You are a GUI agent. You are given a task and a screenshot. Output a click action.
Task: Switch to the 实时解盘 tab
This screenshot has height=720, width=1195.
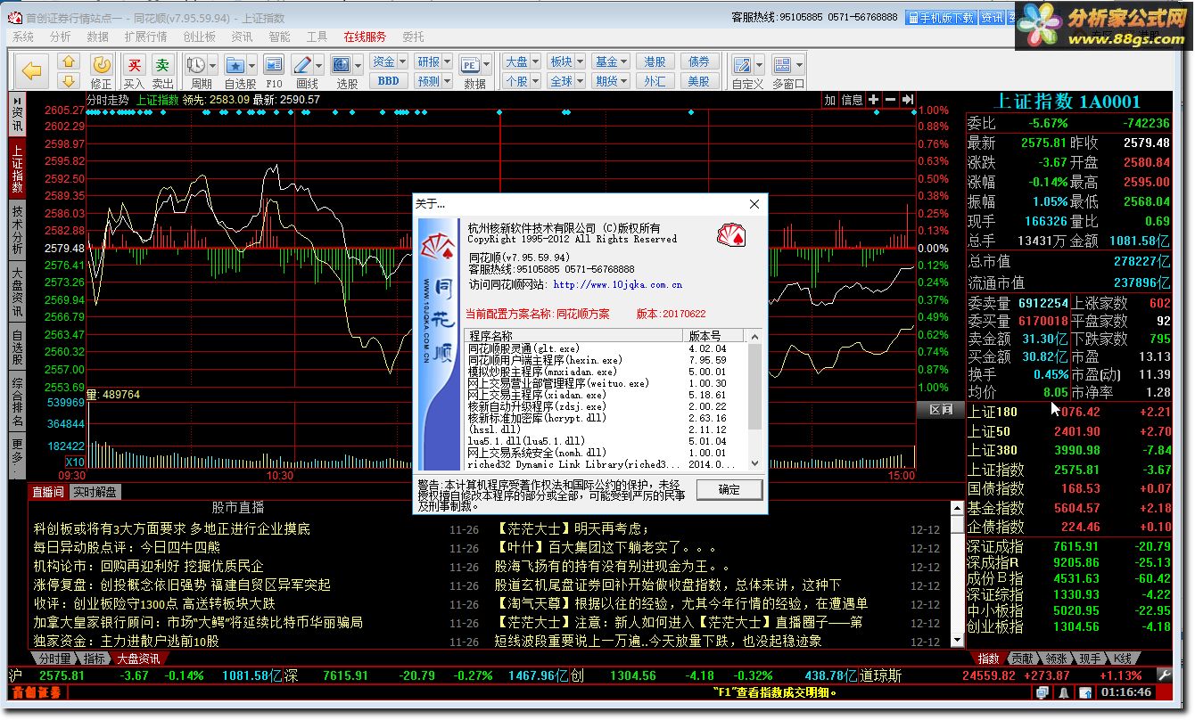(x=95, y=492)
